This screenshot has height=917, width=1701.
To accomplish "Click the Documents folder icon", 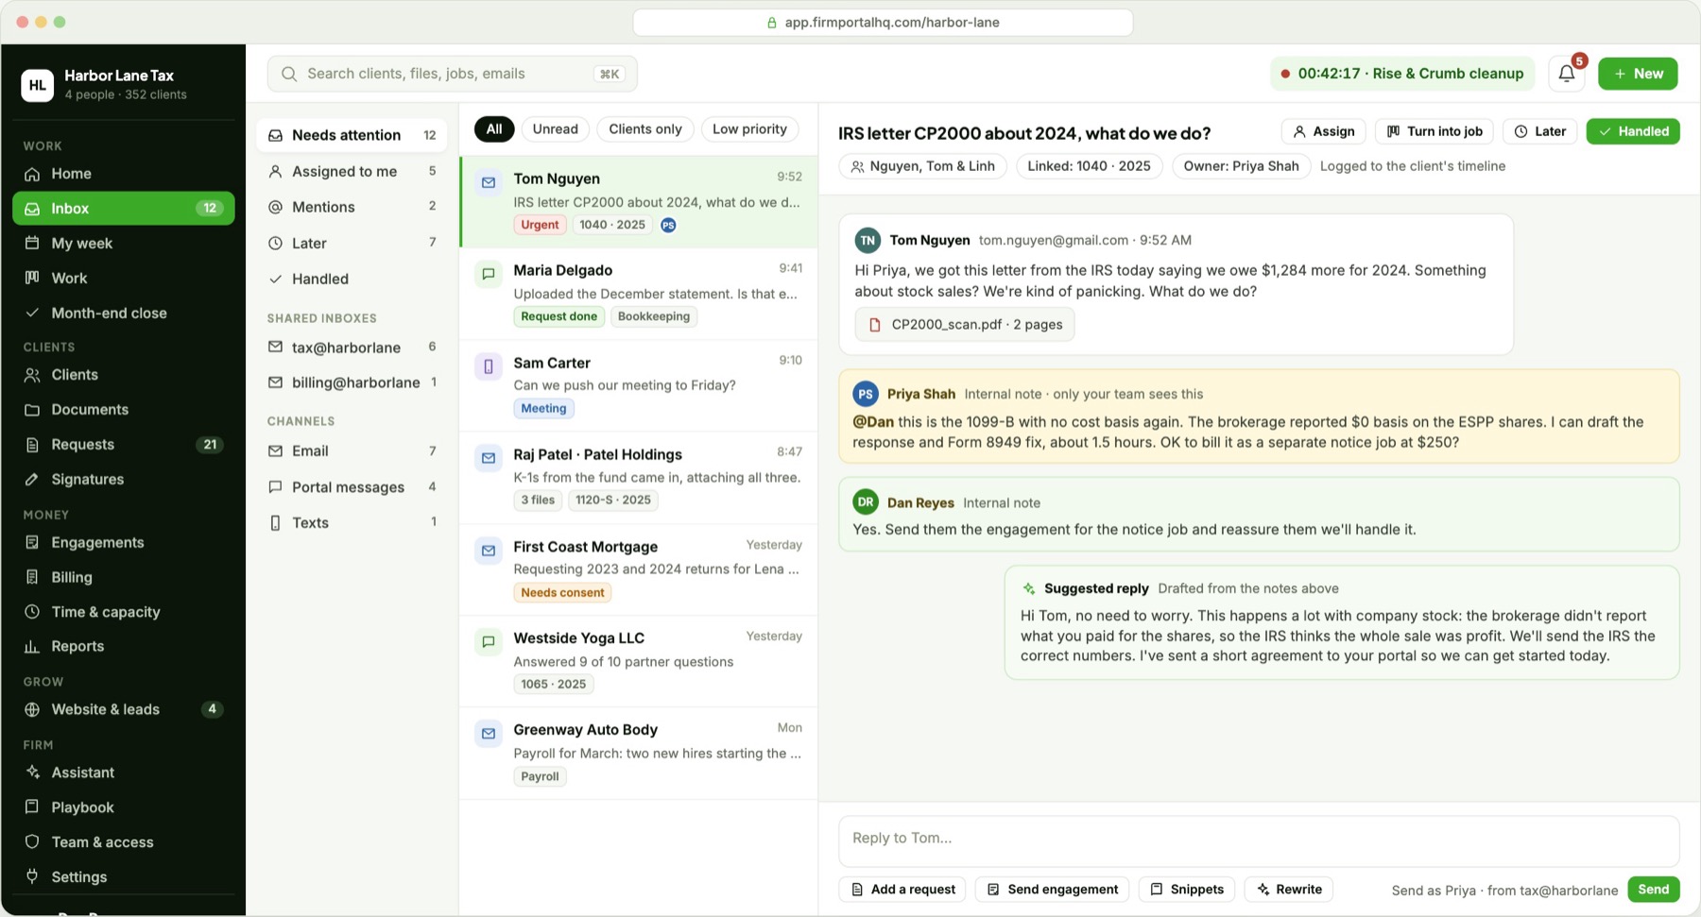I will tap(32, 410).
